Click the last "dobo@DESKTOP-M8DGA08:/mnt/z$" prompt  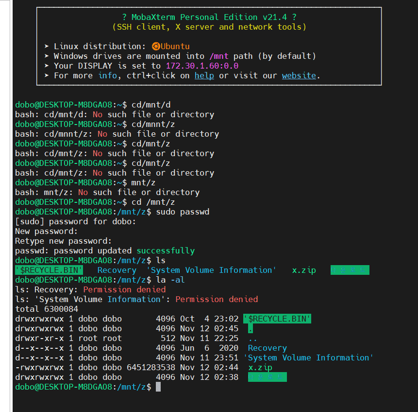coord(83,387)
